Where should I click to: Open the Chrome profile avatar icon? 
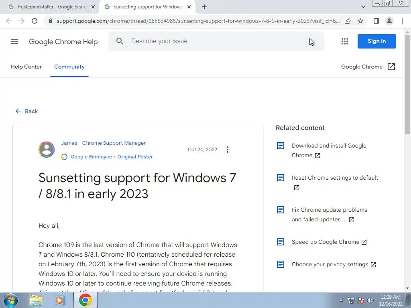389,21
